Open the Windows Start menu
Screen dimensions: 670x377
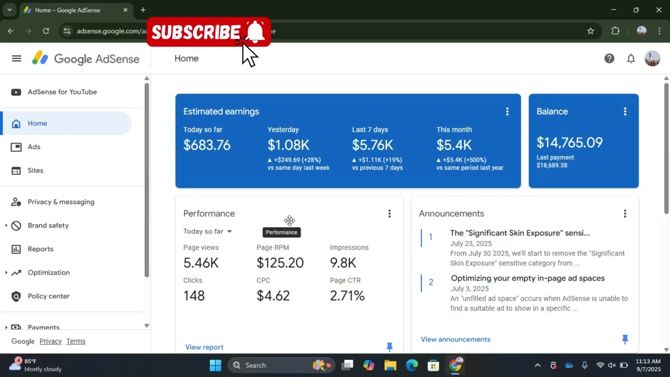215,365
